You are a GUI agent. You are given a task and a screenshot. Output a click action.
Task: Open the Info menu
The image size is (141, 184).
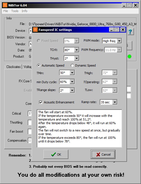[24, 11]
